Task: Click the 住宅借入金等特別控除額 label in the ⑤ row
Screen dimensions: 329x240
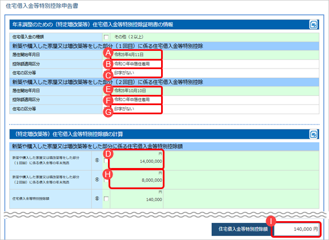Action: pos(31,198)
